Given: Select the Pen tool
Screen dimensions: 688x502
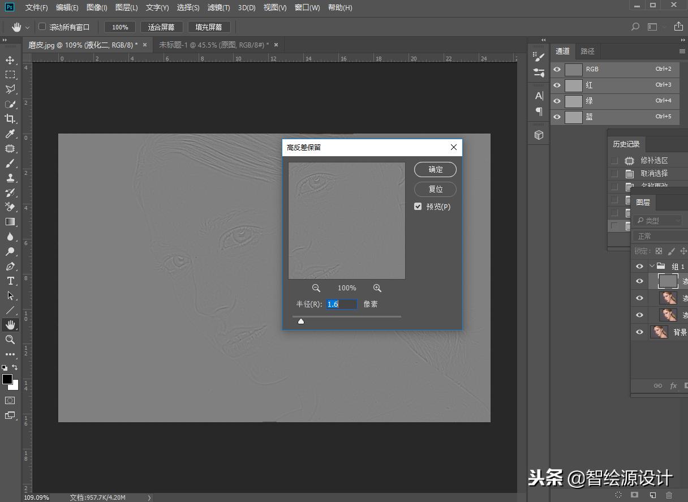Looking at the screenshot, I should pyautogui.click(x=10, y=266).
